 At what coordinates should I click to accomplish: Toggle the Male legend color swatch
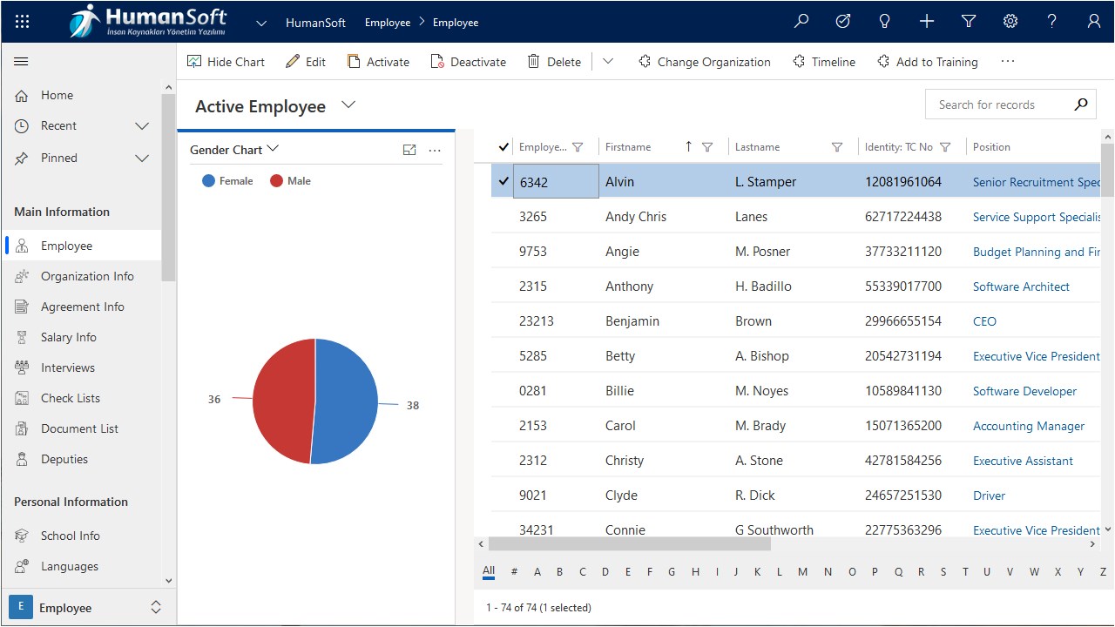(x=276, y=181)
